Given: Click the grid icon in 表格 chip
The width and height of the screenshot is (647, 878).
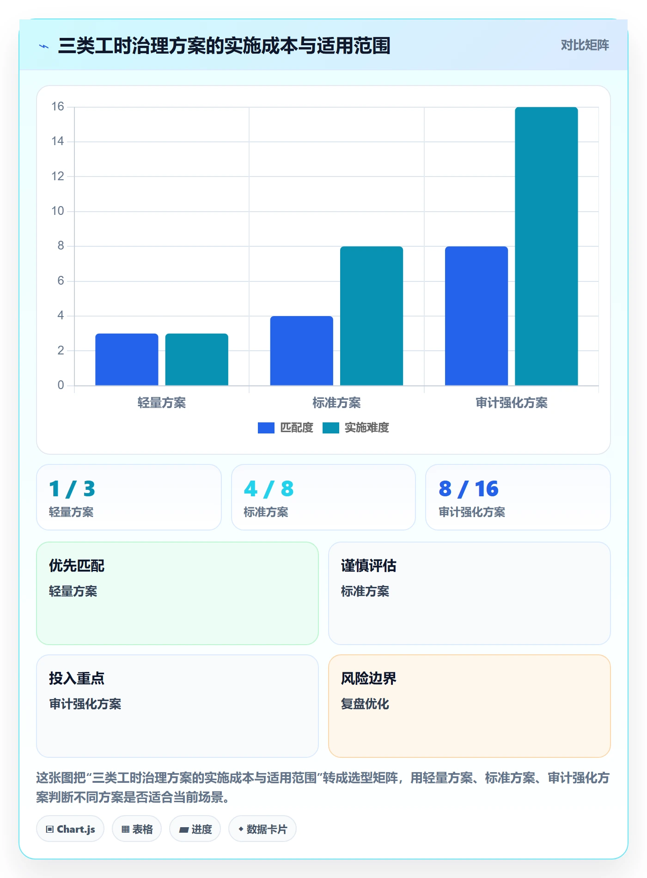Looking at the screenshot, I should [126, 829].
